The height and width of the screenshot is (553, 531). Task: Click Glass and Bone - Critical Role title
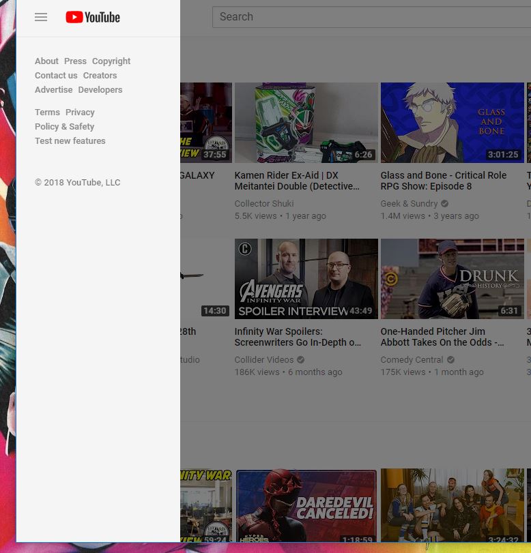click(x=444, y=181)
